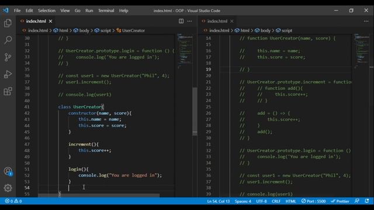Open the Selection menu

(47, 10)
